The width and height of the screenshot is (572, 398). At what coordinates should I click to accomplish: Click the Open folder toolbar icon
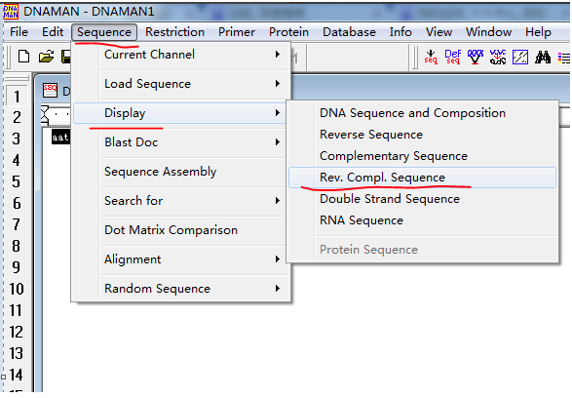coord(47,57)
